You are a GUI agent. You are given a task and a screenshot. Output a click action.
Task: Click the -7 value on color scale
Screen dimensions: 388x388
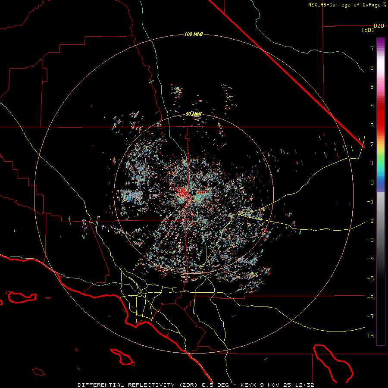370,316
